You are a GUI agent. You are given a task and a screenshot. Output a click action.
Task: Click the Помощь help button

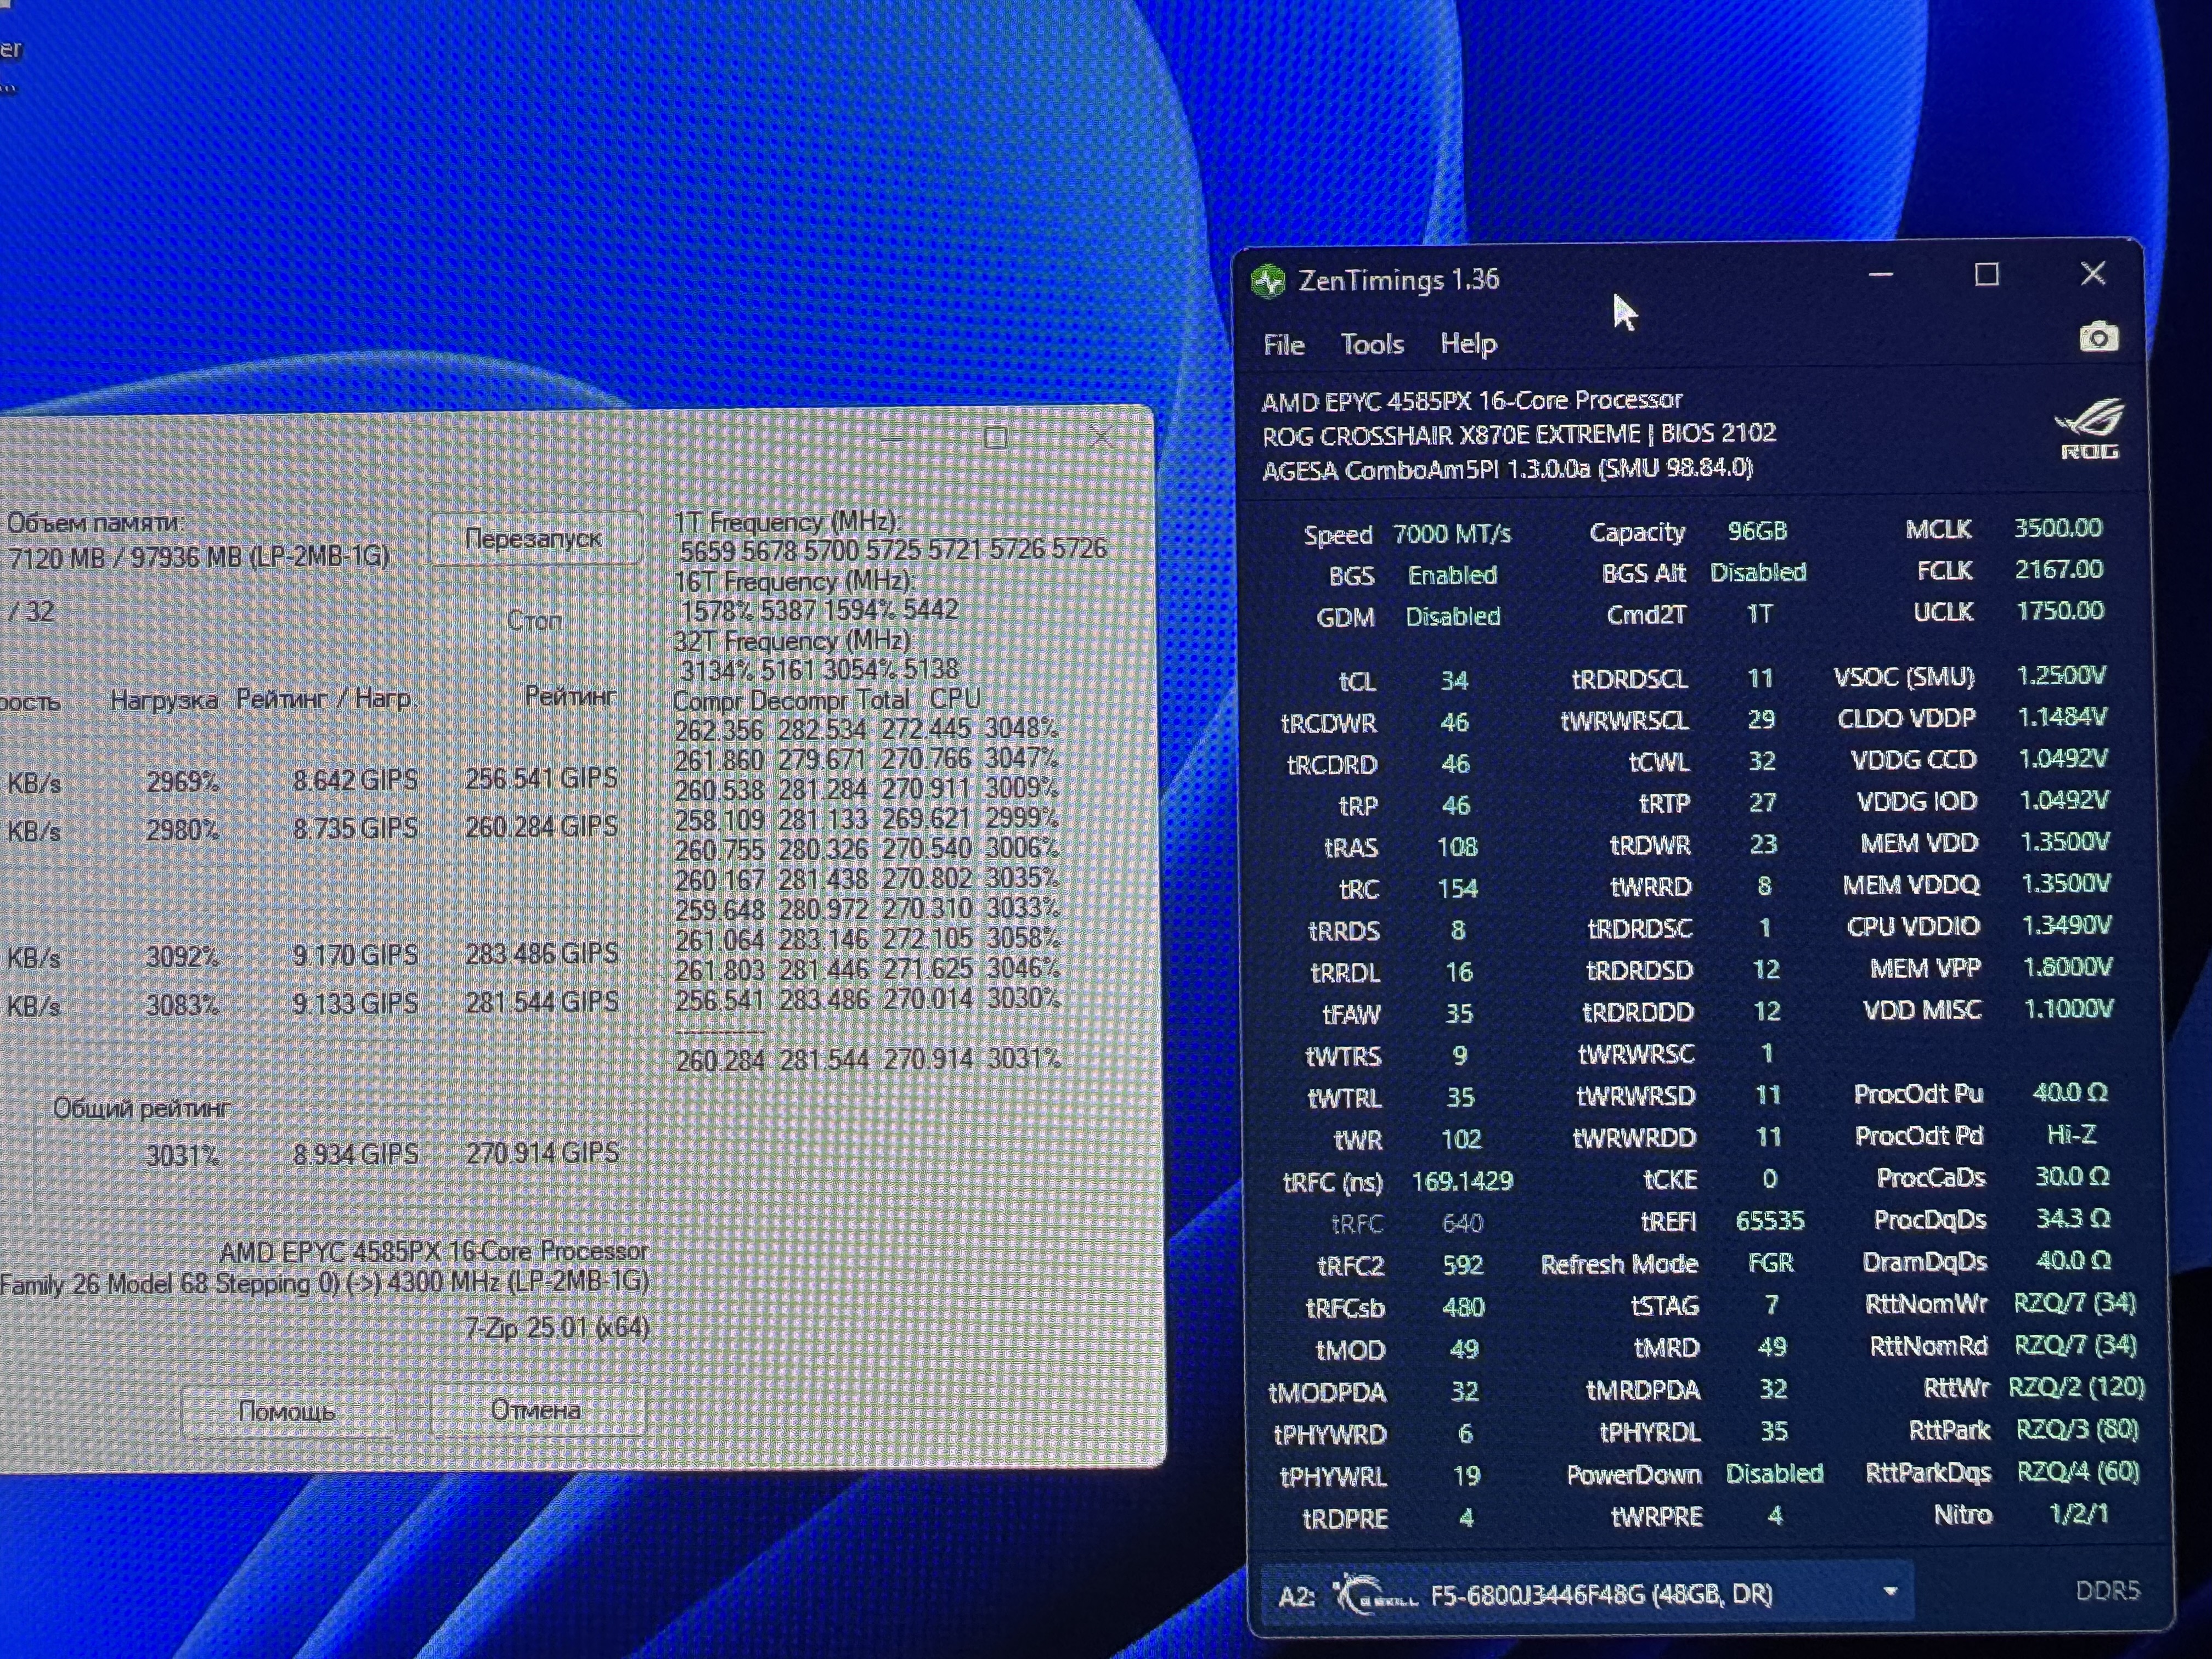click(x=287, y=1411)
